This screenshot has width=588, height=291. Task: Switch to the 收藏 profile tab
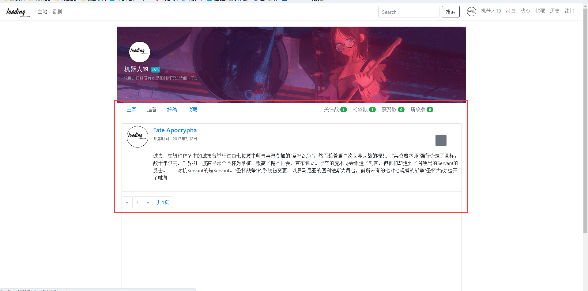tap(192, 110)
